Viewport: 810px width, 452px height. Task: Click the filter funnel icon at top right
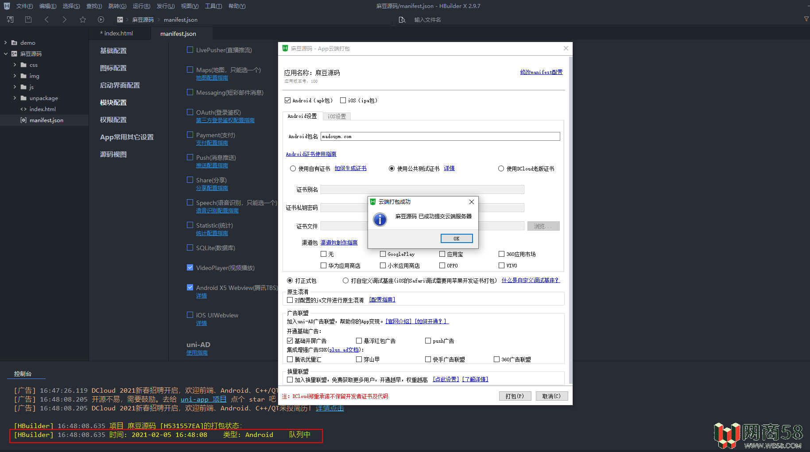[806, 19]
